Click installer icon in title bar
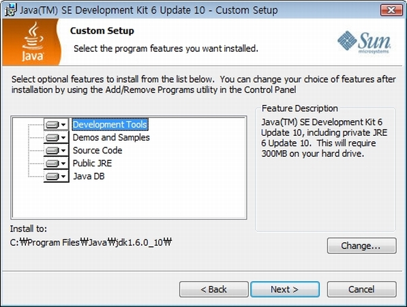The height and width of the screenshot is (307, 407). click(11, 10)
